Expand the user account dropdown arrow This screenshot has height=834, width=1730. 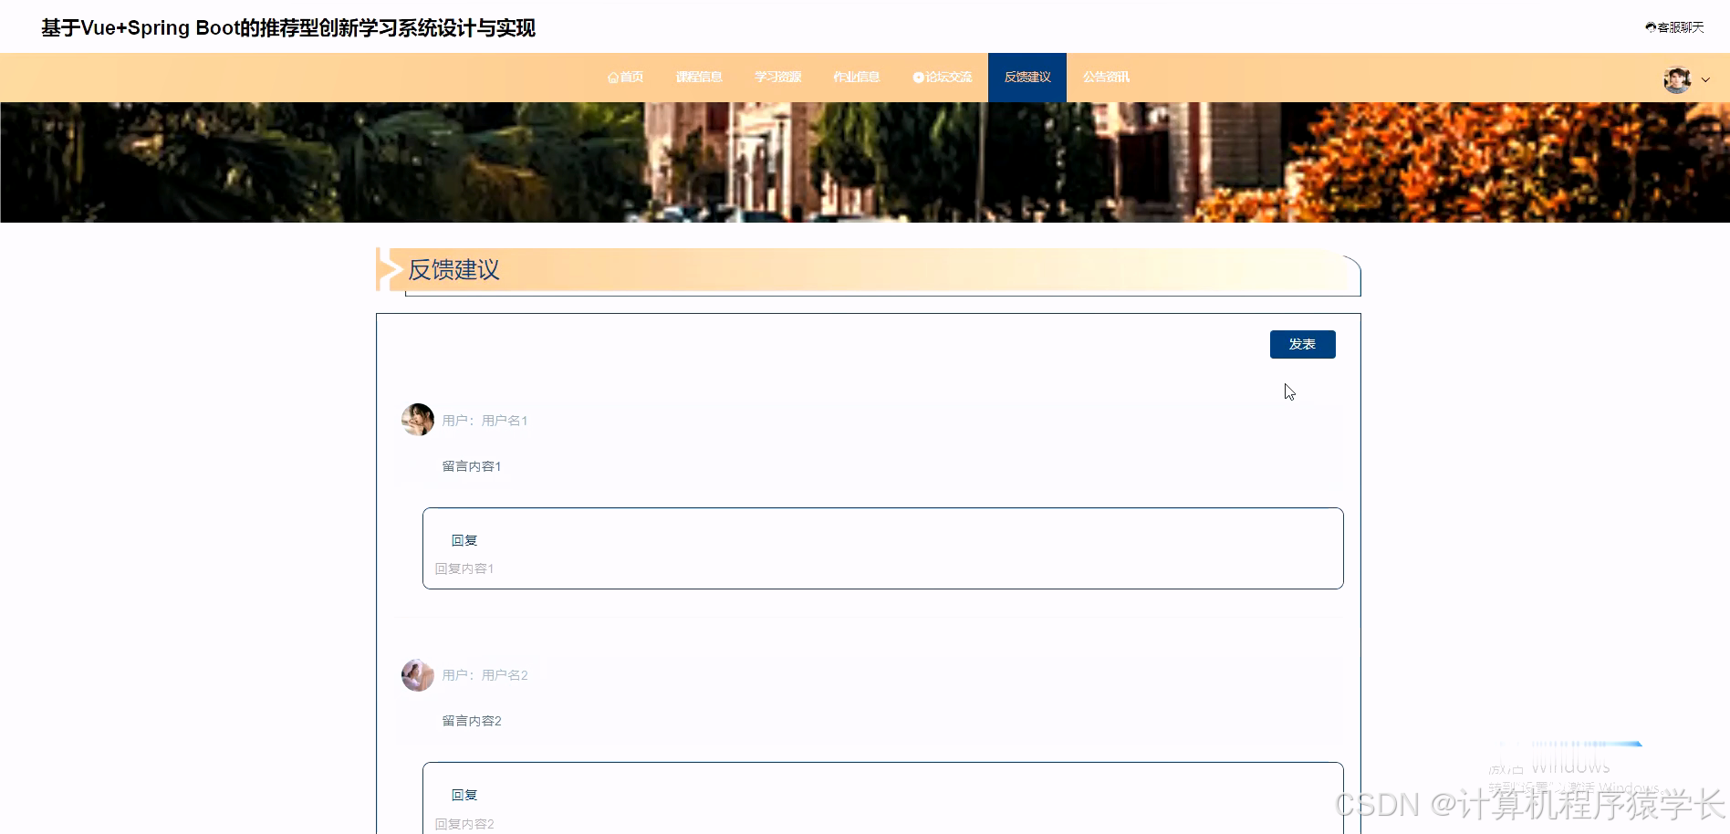pos(1705,80)
